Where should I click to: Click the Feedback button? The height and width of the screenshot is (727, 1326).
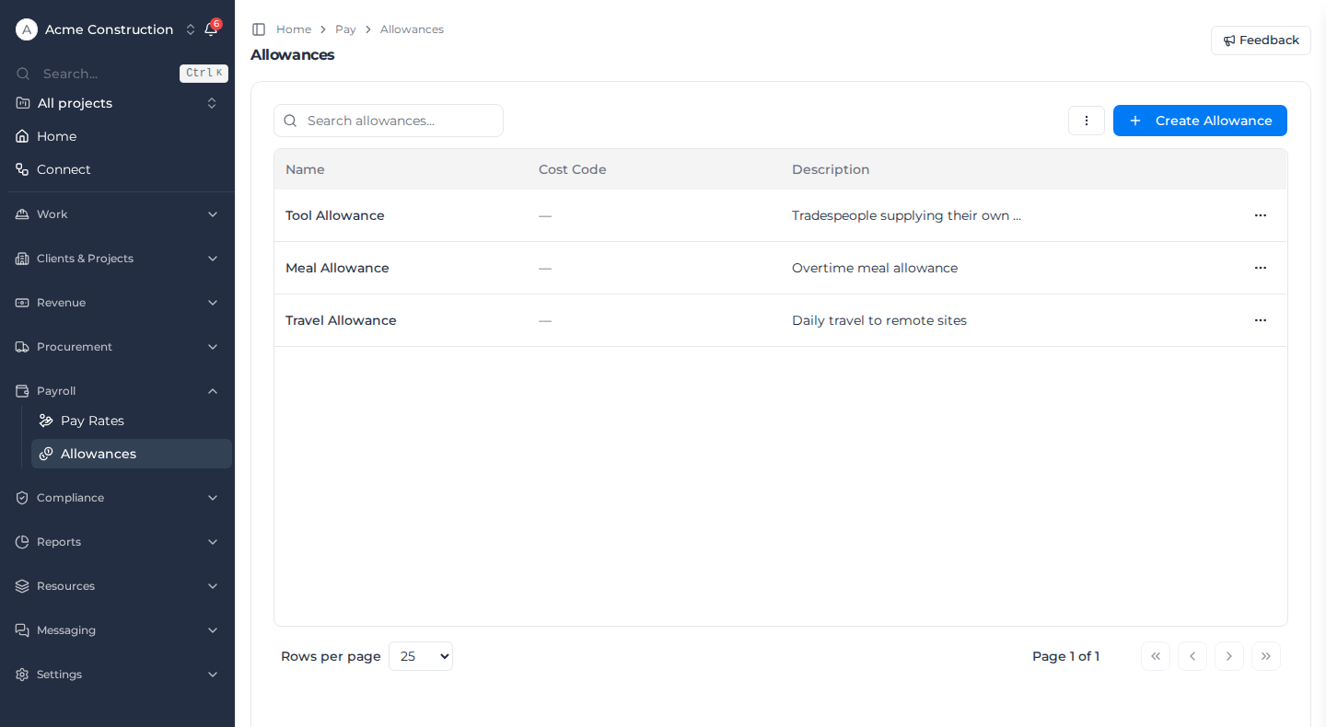pos(1261,40)
